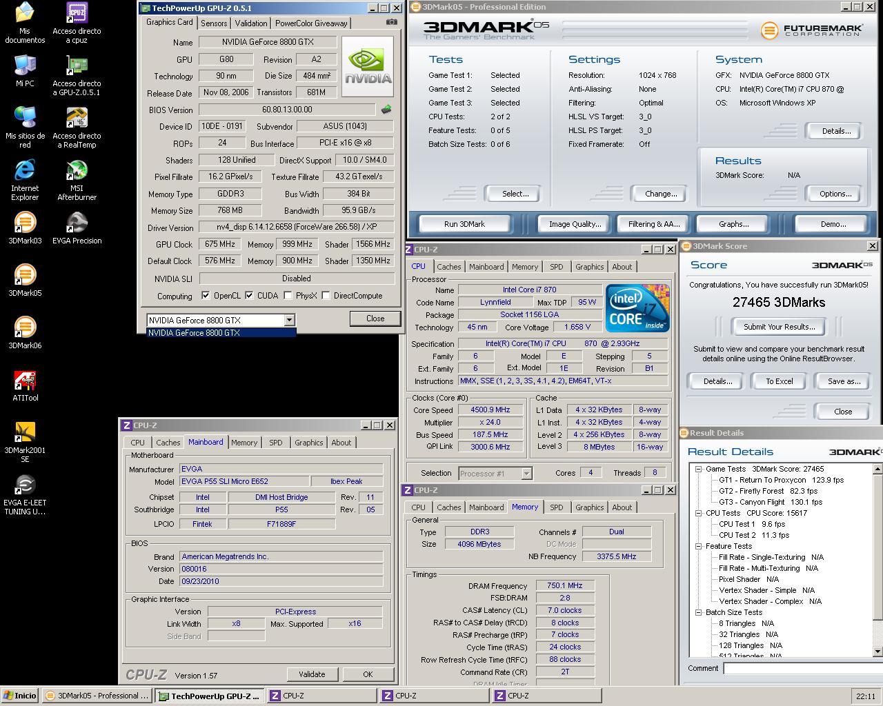The image size is (883, 706).
Task: Click Validate button in CPU-Z
Action: tap(312, 674)
